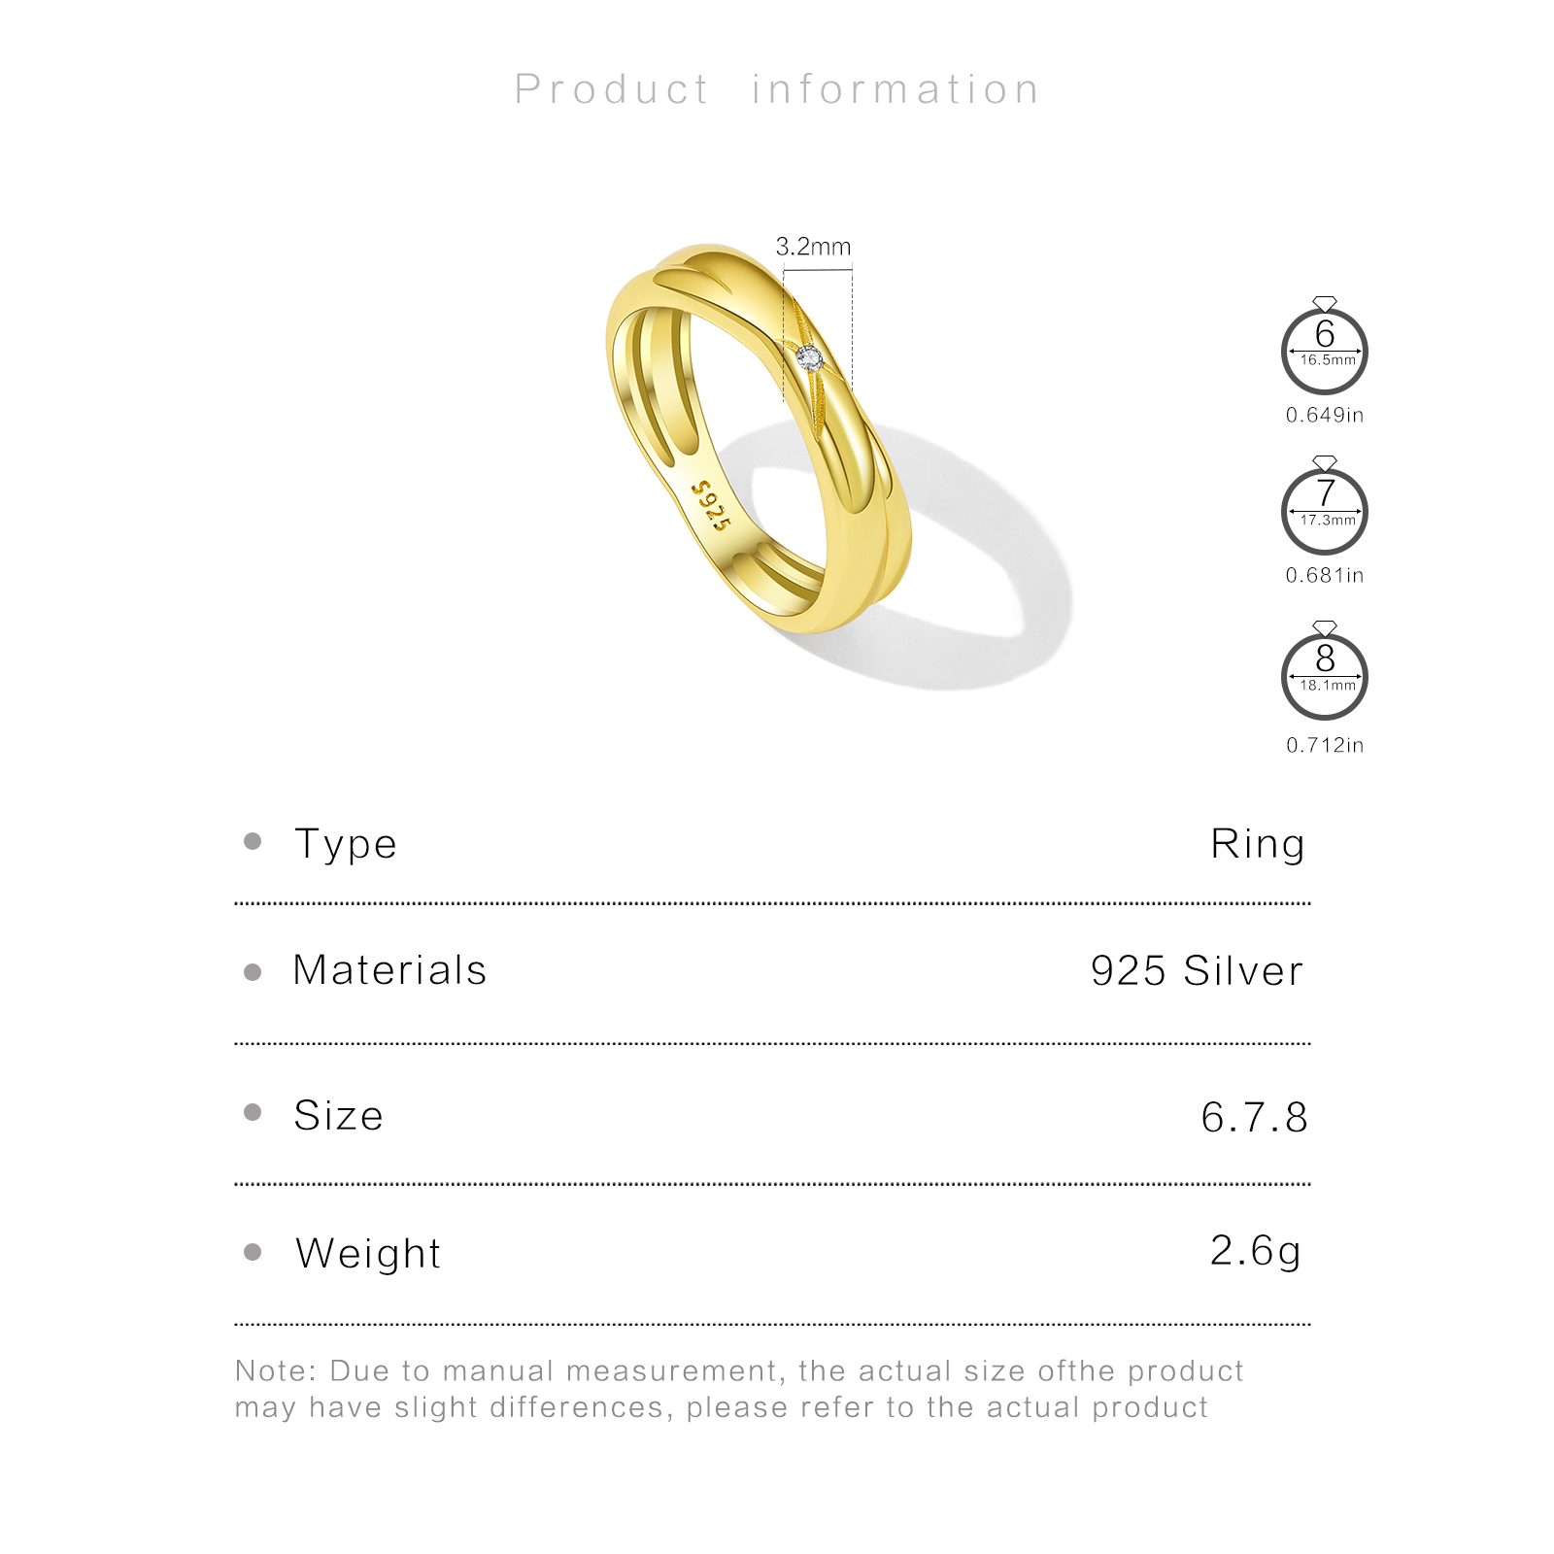Click the manual measurement note text
This screenshot has height=1554, width=1554.
[738, 1389]
